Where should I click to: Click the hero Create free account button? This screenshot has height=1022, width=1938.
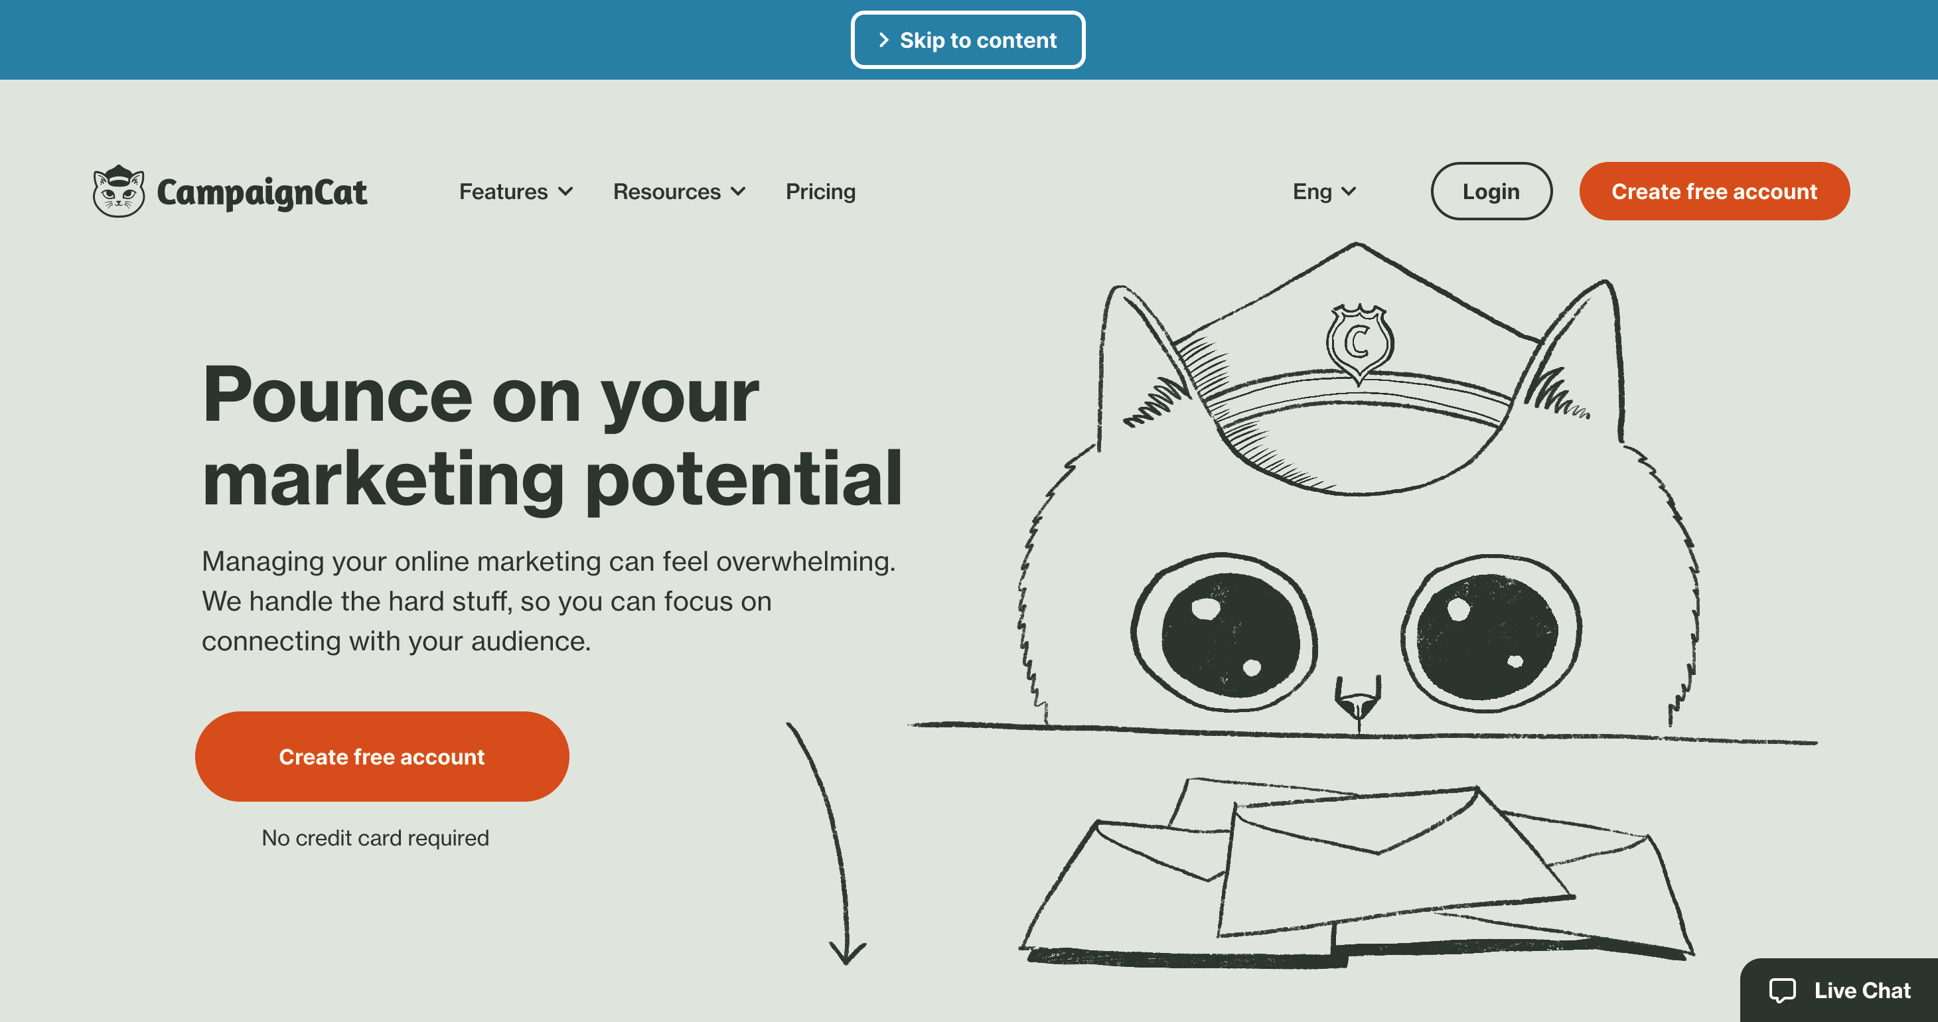click(382, 756)
